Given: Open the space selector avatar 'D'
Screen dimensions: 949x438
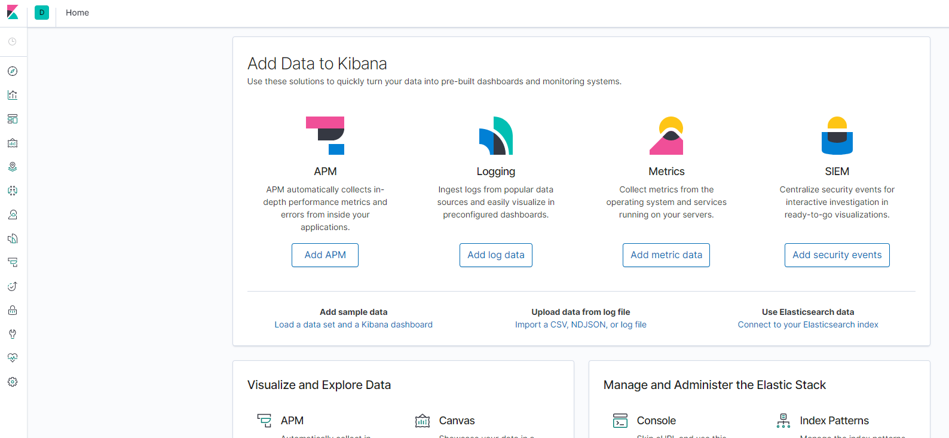Looking at the screenshot, I should pos(42,13).
